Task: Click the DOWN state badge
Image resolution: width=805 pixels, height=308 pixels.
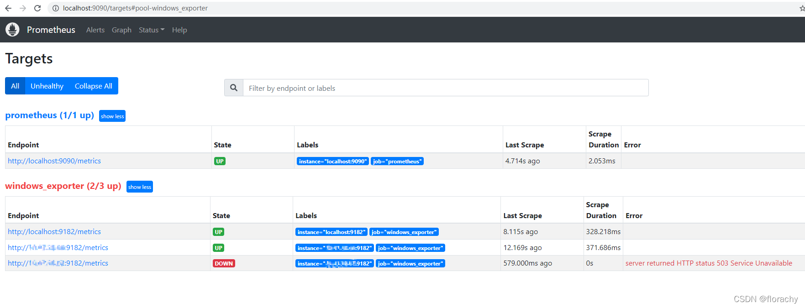Action: (224, 263)
